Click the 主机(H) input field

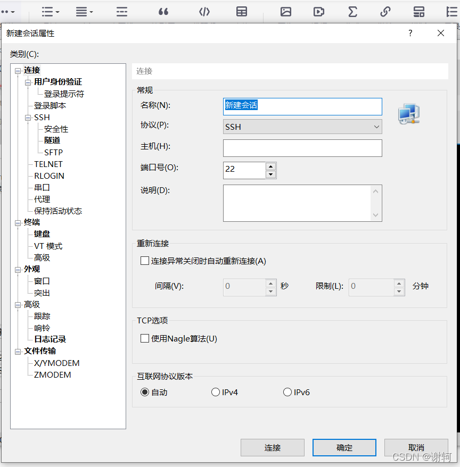[x=302, y=148]
